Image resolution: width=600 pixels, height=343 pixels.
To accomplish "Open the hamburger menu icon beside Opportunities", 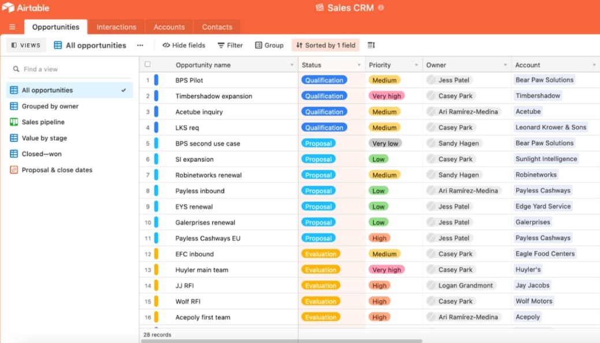I will point(12,27).
